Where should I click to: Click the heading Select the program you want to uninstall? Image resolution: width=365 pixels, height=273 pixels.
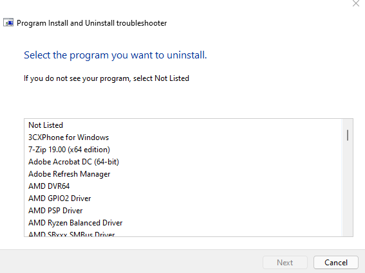pyautogui.click(x=115, y=55)
